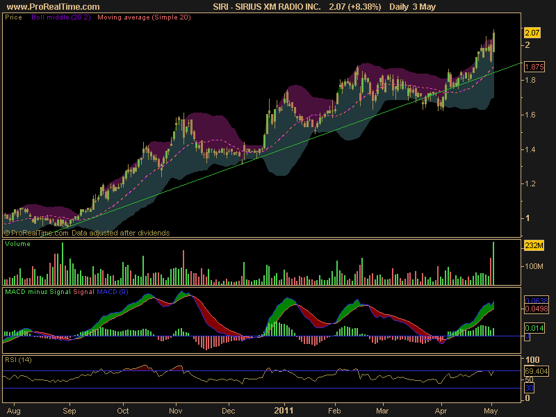Select the Boll middle (20 2) indicator label
Image resolution: width=556 pixels, height=417 pixels.
point(61,17)
